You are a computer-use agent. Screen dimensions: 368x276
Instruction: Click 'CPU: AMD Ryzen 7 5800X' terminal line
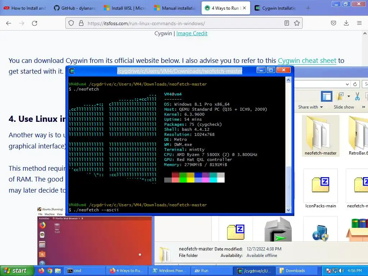[x=211, y=155]
